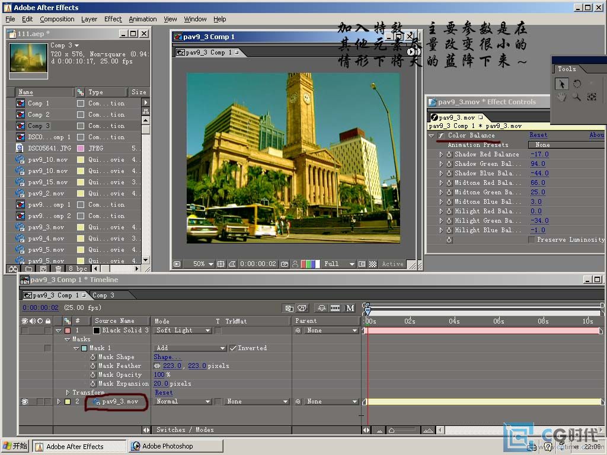Expand layer 2 pav9_3.mov properties
This screenshot has height=455, width=607.
[59, 402]
